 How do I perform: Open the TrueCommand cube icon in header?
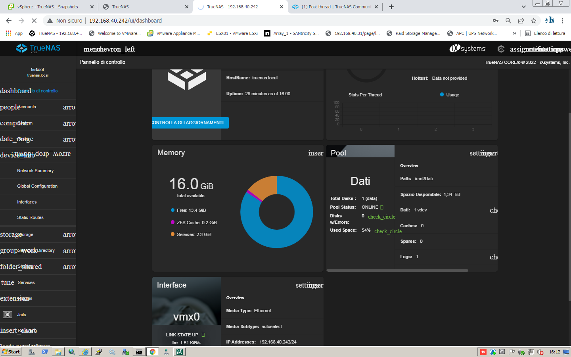(501, 49)
